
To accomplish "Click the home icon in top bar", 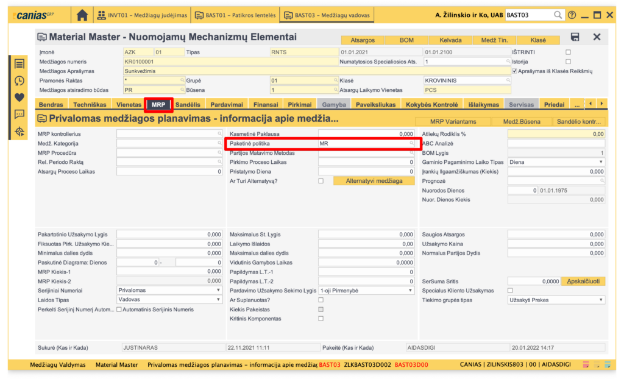I will (82, 15).
